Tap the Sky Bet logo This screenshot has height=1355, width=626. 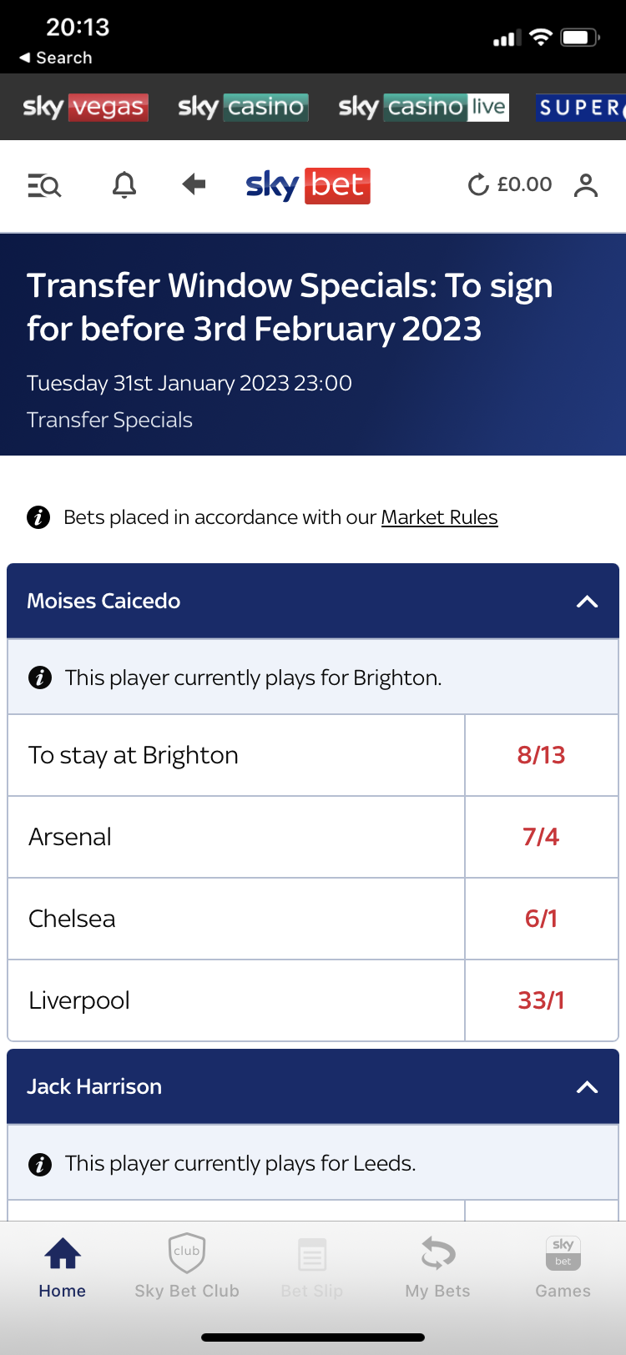point(308,185)
